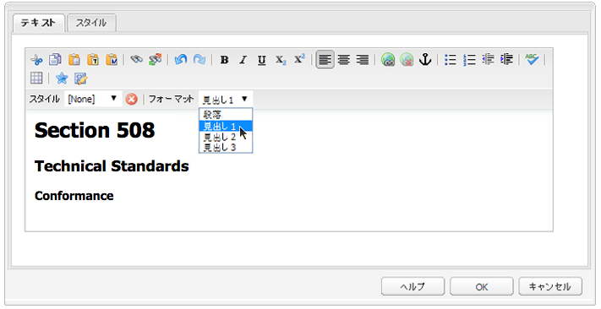
Task: Select 見出し 1 in the format list
Action: coord(226,126)
